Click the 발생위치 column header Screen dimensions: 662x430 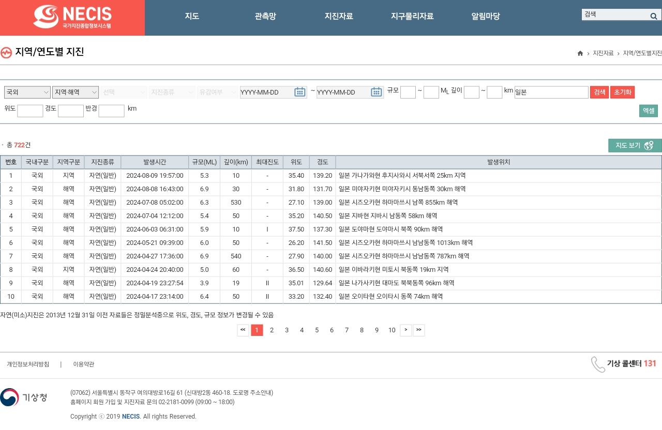[x=499, y=162]
